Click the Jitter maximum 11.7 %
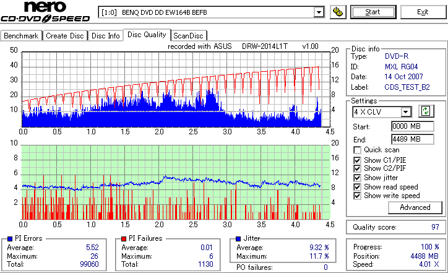The image size is (448, 273). pyautogui.click(x=319, y=256)
